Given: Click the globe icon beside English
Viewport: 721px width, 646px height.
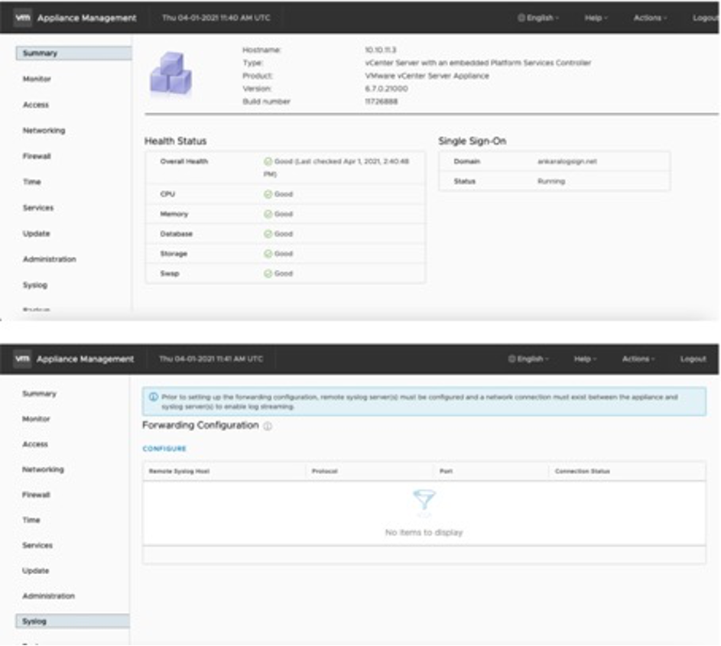Looking at the screenshot, I should [521, 15].
